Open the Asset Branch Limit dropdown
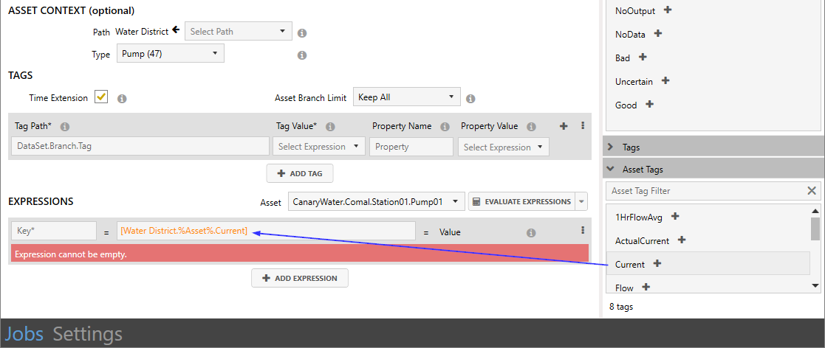 point(407,97)
